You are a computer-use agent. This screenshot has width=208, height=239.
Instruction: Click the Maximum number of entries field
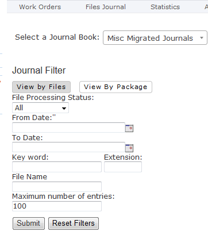pos(57,206)
